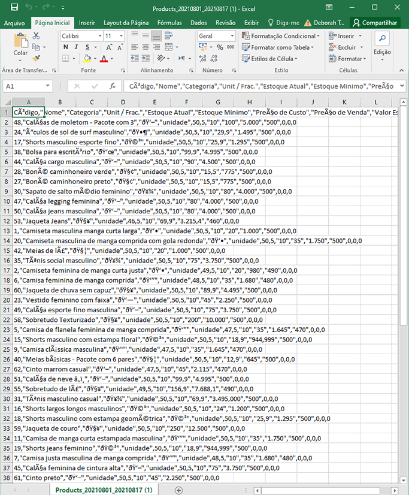Screen dimensions: 409x495
Task: Decrease font size icon
Action: 120,47
